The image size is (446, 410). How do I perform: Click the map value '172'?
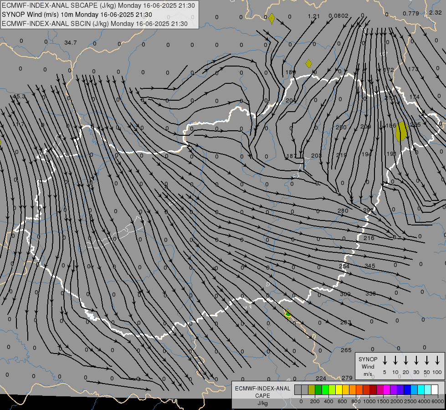click(x=389, y=70)
